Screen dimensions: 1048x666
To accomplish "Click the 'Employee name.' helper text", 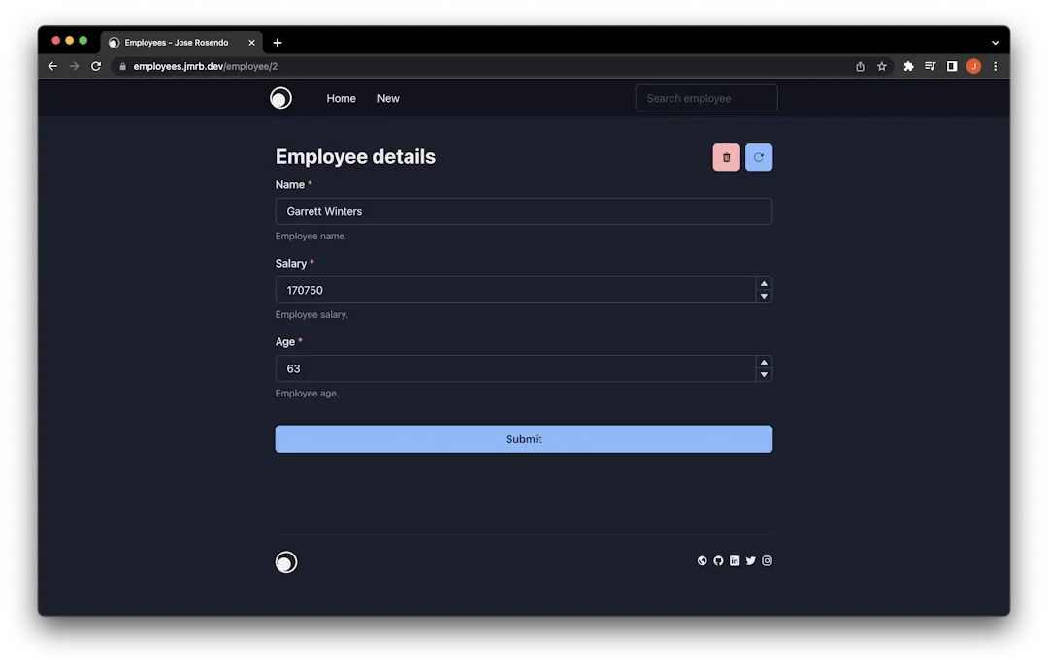I will pos(311,236).
